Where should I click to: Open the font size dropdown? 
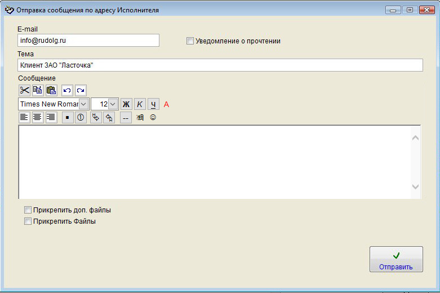pyautogui.click(x=113, y=104)
